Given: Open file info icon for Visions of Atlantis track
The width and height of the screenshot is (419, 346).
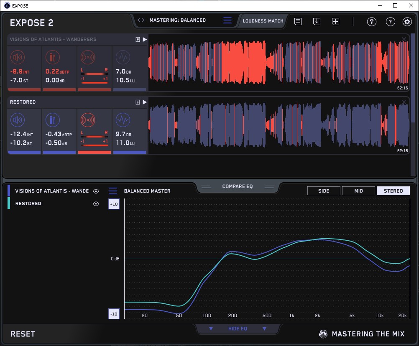Looking at the screenshot, I should click(138, 40).
